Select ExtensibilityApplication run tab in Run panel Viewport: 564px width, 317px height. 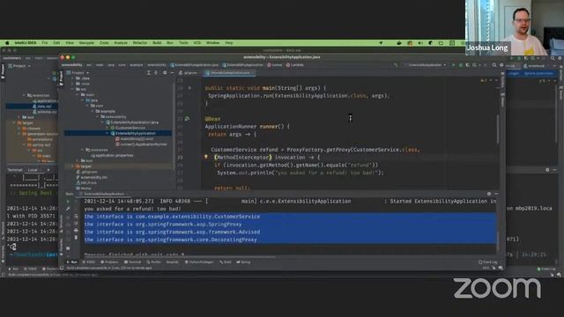coord(102,194)
